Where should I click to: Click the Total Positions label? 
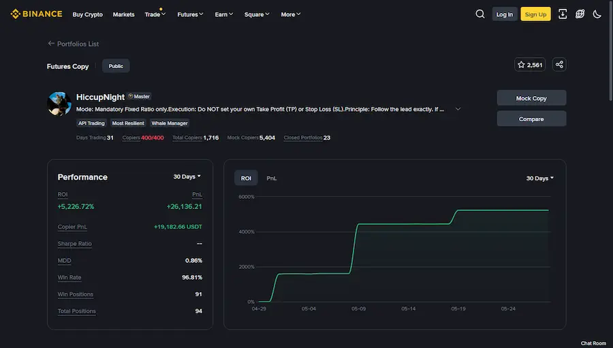click(76, 311)
